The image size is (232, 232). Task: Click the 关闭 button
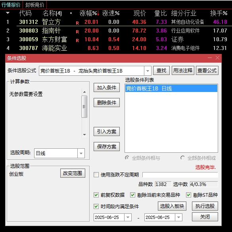tap(205, 217)
